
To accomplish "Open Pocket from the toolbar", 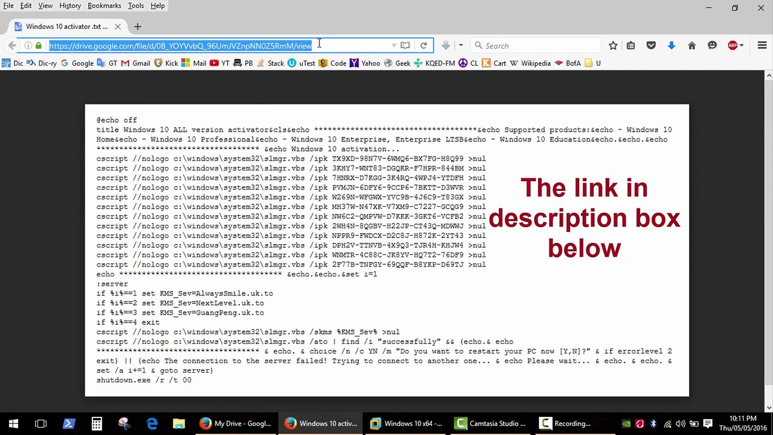I will (651, 45).
